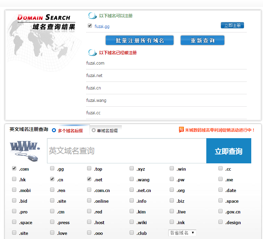Click the WWW mouse icon
This screenshot has width=263, height=239.
25,151
